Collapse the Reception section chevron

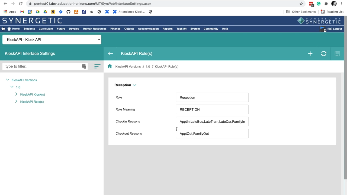point(134,85)
